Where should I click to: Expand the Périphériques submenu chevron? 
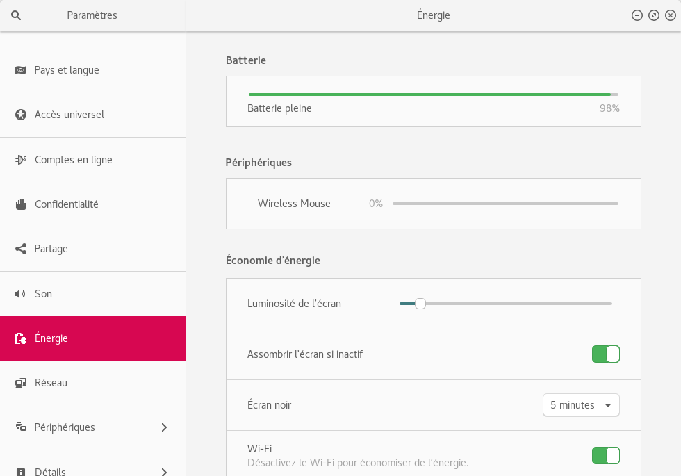pyautogui.click(x=164, y=427)
